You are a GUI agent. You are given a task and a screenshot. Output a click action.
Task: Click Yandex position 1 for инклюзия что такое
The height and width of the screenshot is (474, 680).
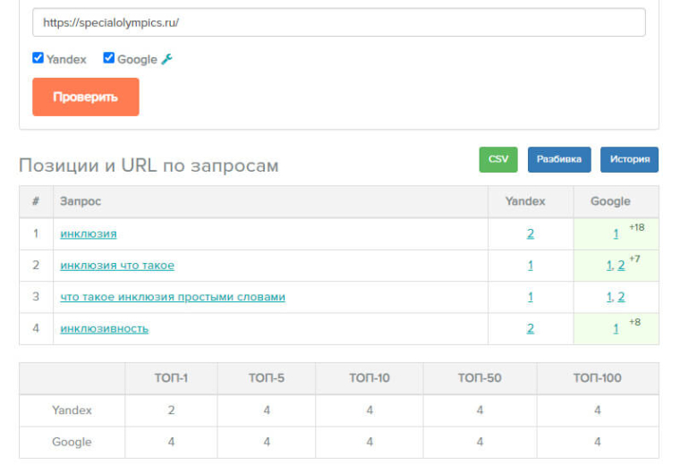pyautogui.click(x=531, y=266)
